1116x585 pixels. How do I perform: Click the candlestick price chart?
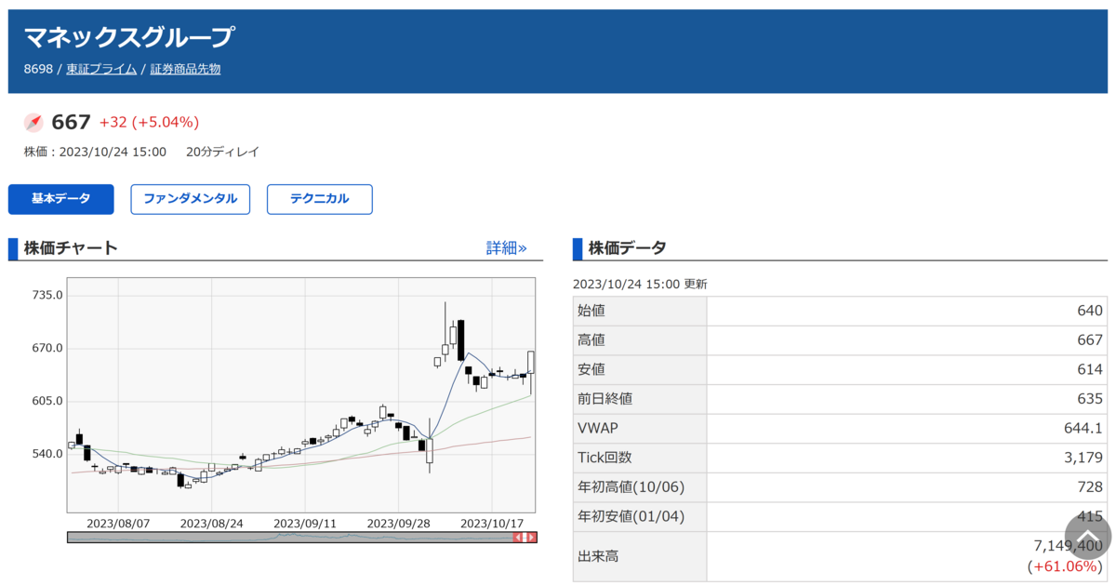[x=301, y=395]
